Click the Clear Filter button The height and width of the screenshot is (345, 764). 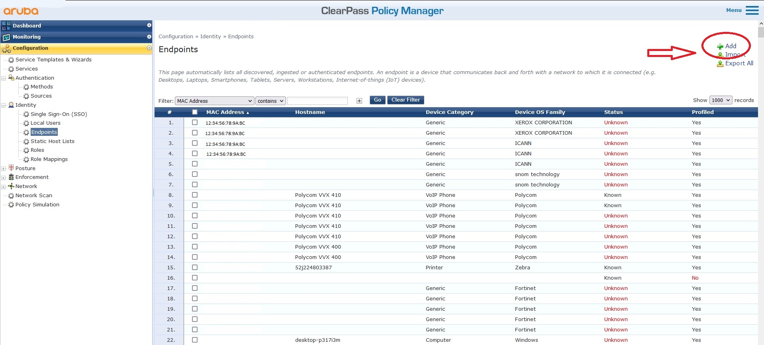[x=406, y=100]
